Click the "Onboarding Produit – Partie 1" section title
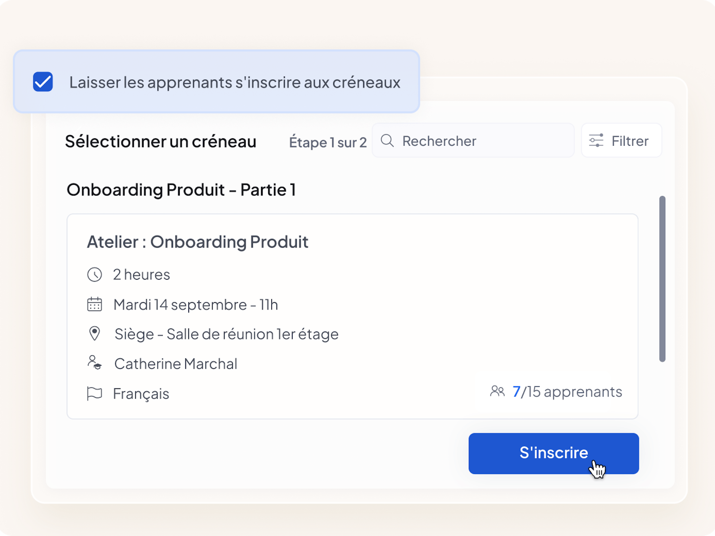715x536 pixels. 181,190
